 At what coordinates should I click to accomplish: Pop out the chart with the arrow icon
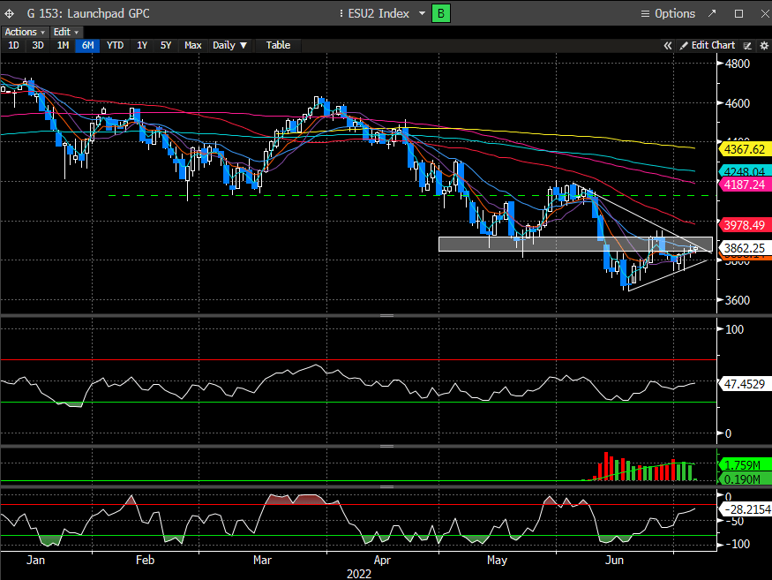[716, 13]
